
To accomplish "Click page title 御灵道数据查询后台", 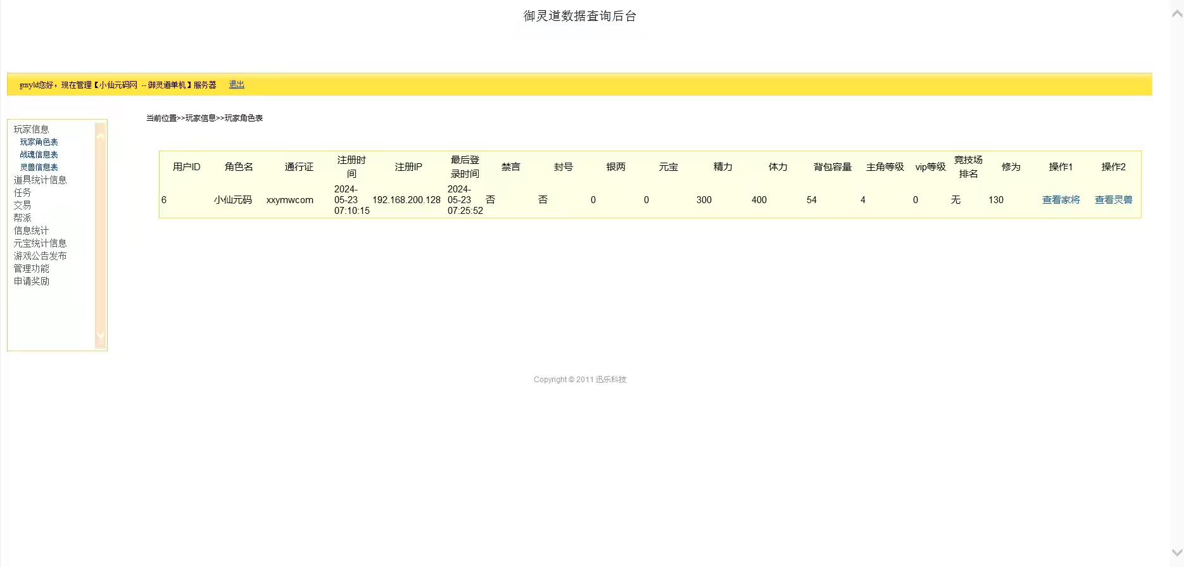I will click(x=580, y=16).
